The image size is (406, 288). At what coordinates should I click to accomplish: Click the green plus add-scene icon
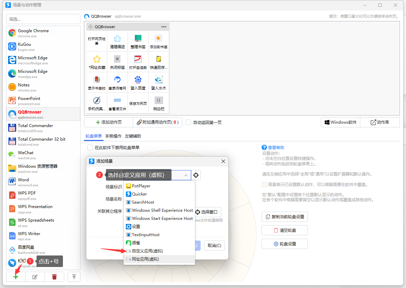click(x=16, y=277)
